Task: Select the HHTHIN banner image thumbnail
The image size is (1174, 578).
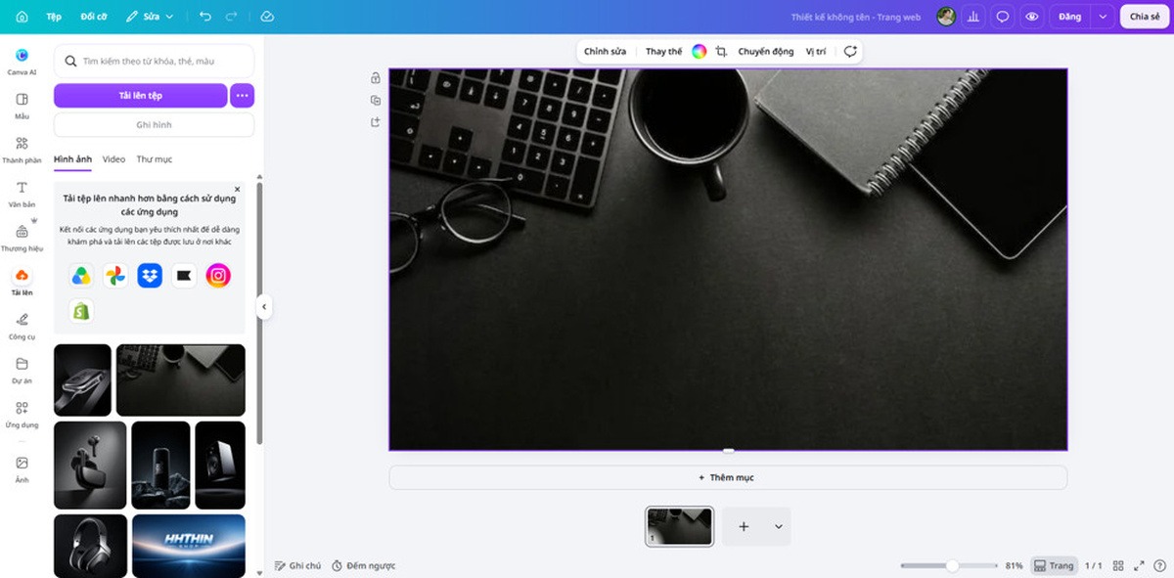Action: point(189,546)
